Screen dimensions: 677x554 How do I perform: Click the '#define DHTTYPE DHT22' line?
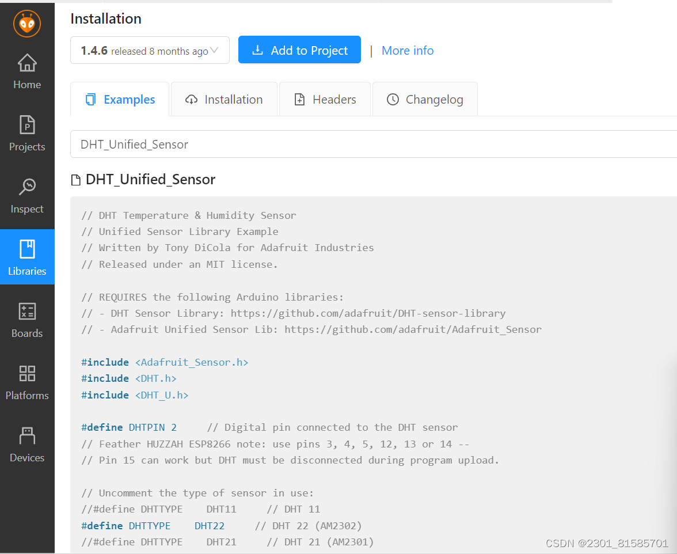[x=153, y=526]
